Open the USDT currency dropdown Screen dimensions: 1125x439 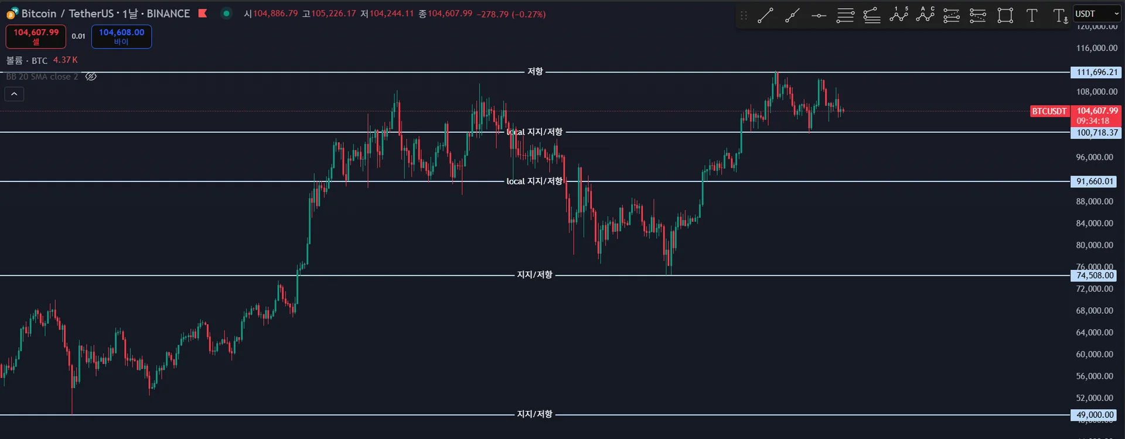coord(1097,13)
